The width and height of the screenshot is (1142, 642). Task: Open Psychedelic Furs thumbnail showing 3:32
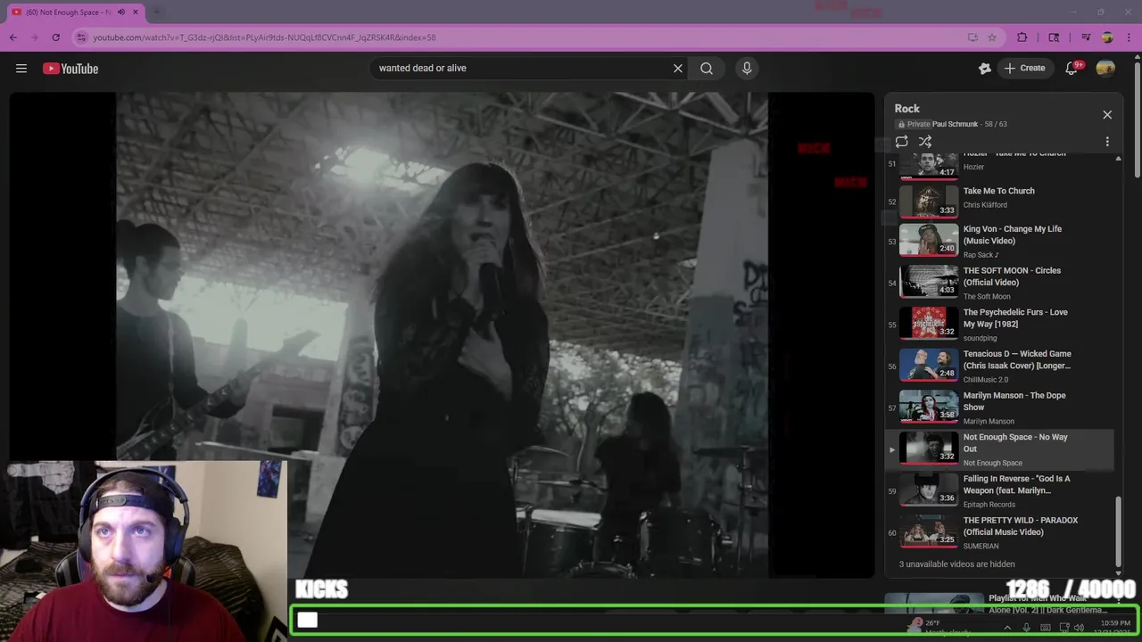click(929, 323)
